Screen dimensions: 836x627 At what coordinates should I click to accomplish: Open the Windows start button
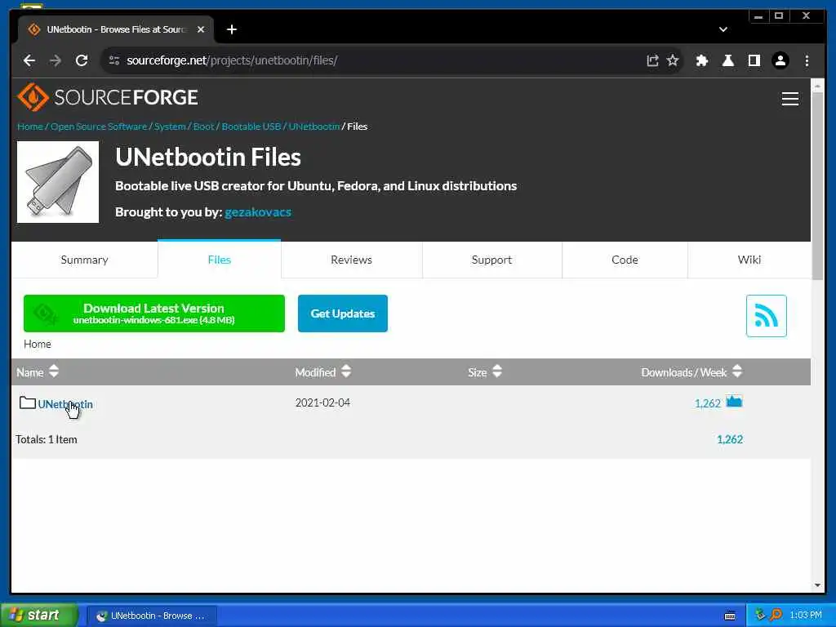coord(39,615)
